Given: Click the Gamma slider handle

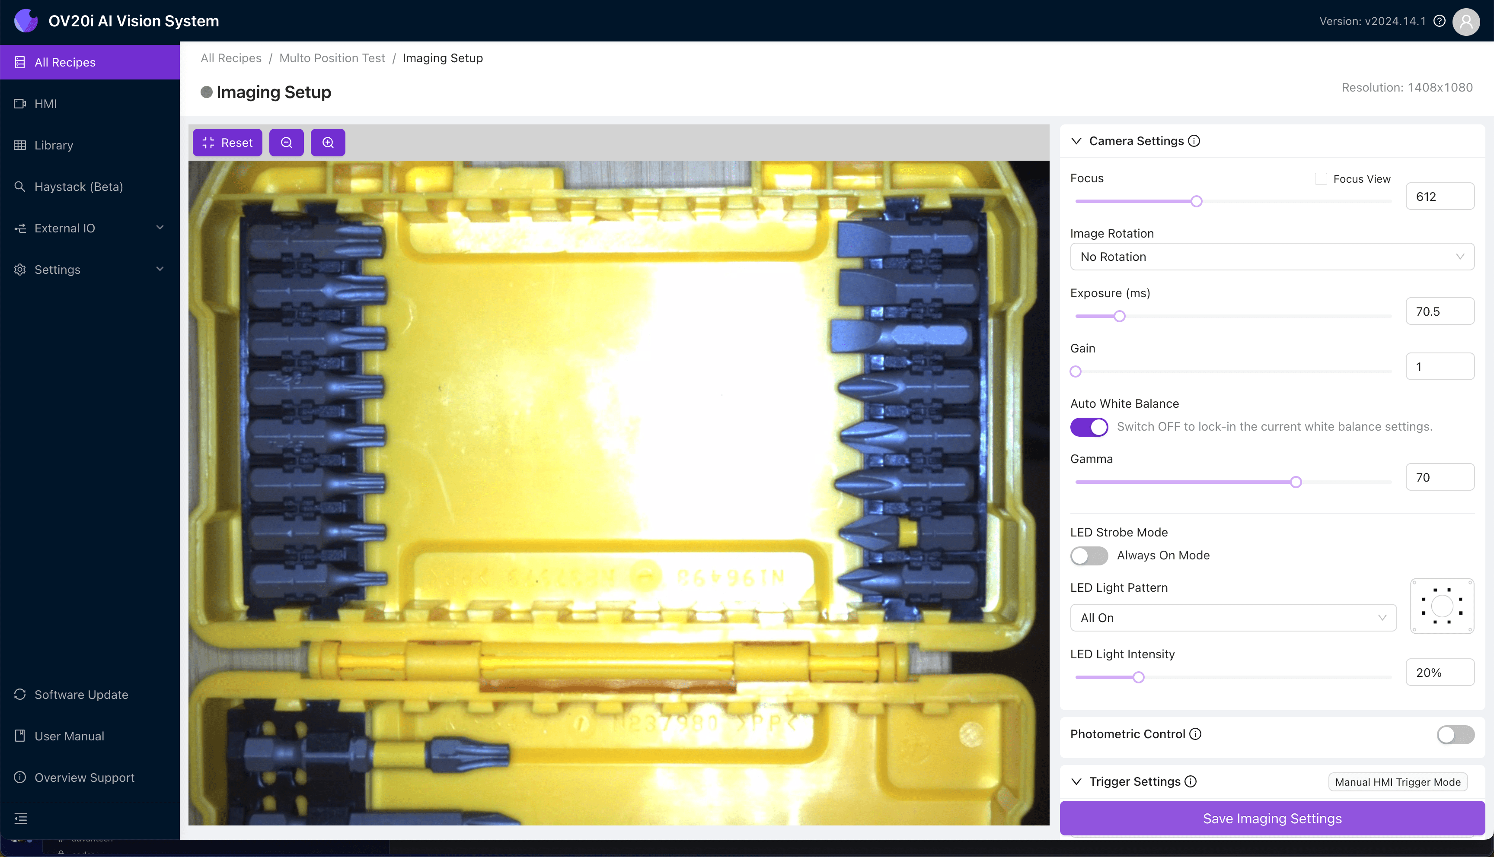Looking at the screenshot, I should click(x=1296, y=482).
